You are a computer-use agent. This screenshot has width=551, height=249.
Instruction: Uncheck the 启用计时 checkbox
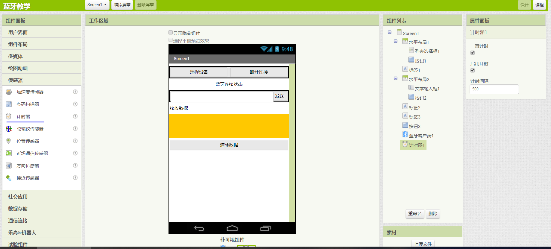[x=473, y=70]
